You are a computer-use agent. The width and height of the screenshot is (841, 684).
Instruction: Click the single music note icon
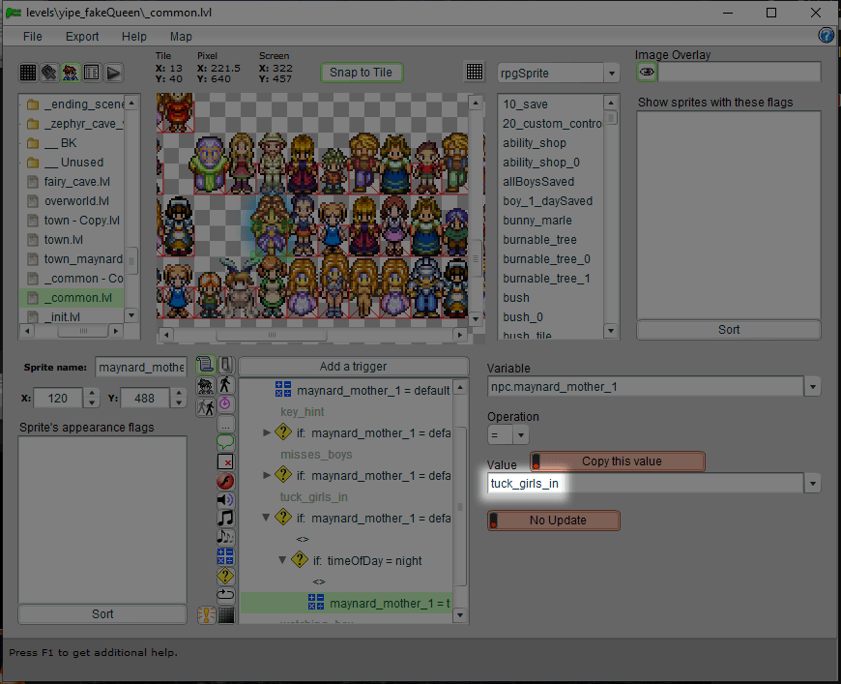[225, 518]
